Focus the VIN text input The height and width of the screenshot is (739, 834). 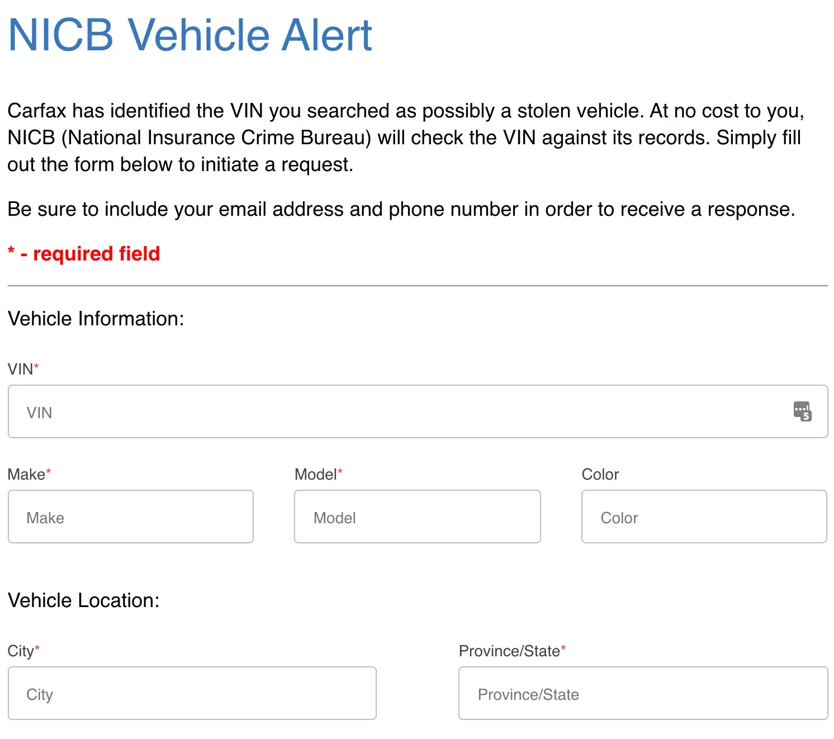coord(391,412)
